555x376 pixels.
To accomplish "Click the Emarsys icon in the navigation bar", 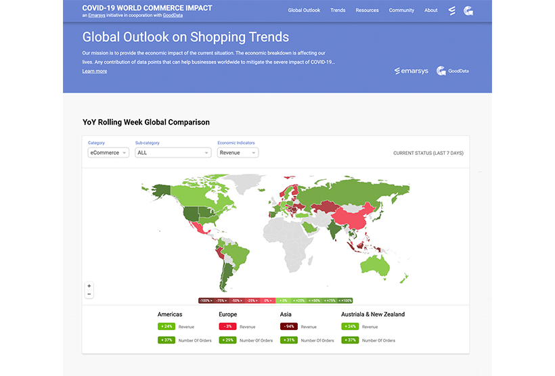I will (x=452, y=11).
